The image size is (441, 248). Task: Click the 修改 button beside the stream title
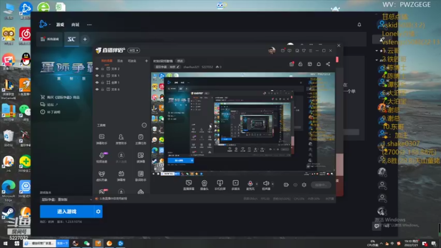point(180,61)
